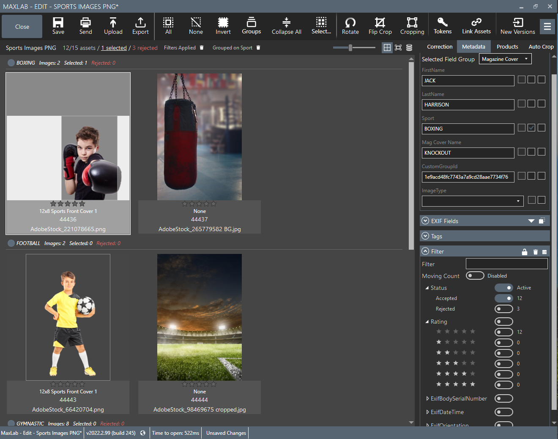558x439 pixels.
Task: Click the Collapse All icon
Action: click(x=286, y=26)
